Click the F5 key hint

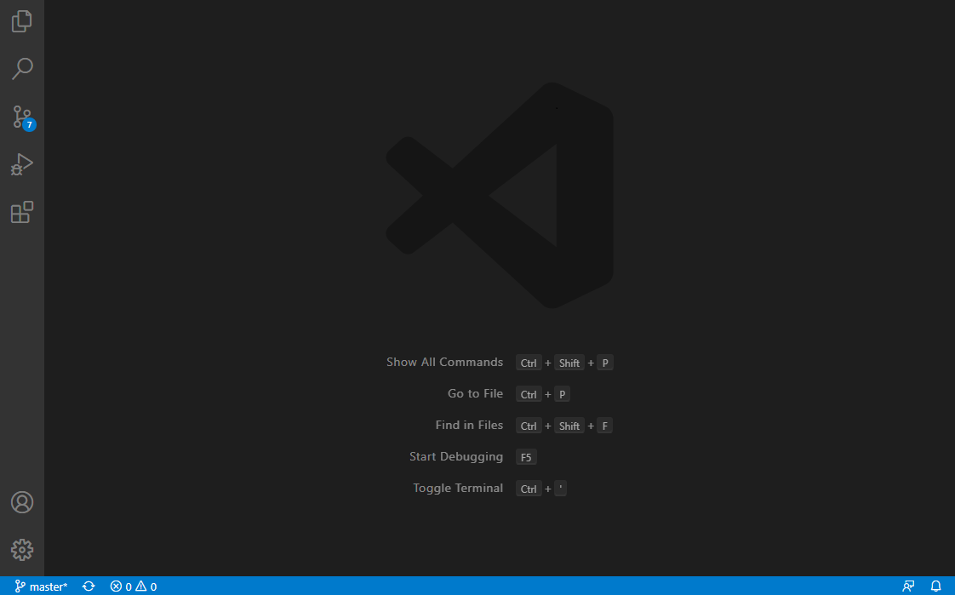point(526,457)
